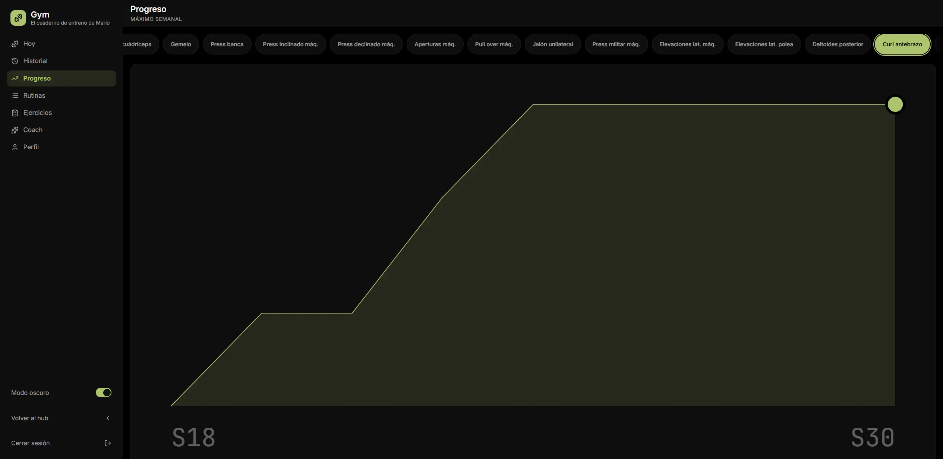Select the Pull over máq. chip
Viewport: 943px width, 459px height.
pos(494,44)
